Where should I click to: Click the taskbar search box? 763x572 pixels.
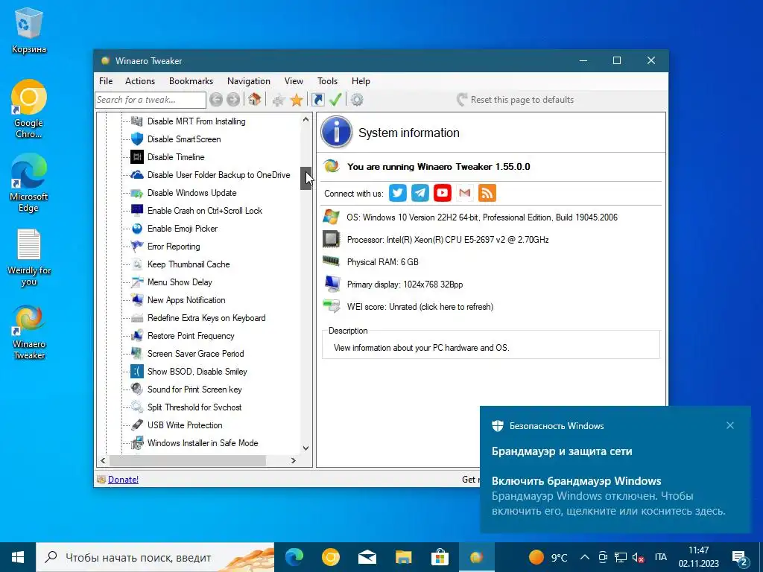click(155, 557)
